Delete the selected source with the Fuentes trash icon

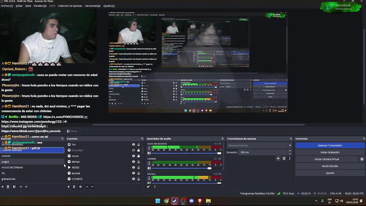click(74, 187)
